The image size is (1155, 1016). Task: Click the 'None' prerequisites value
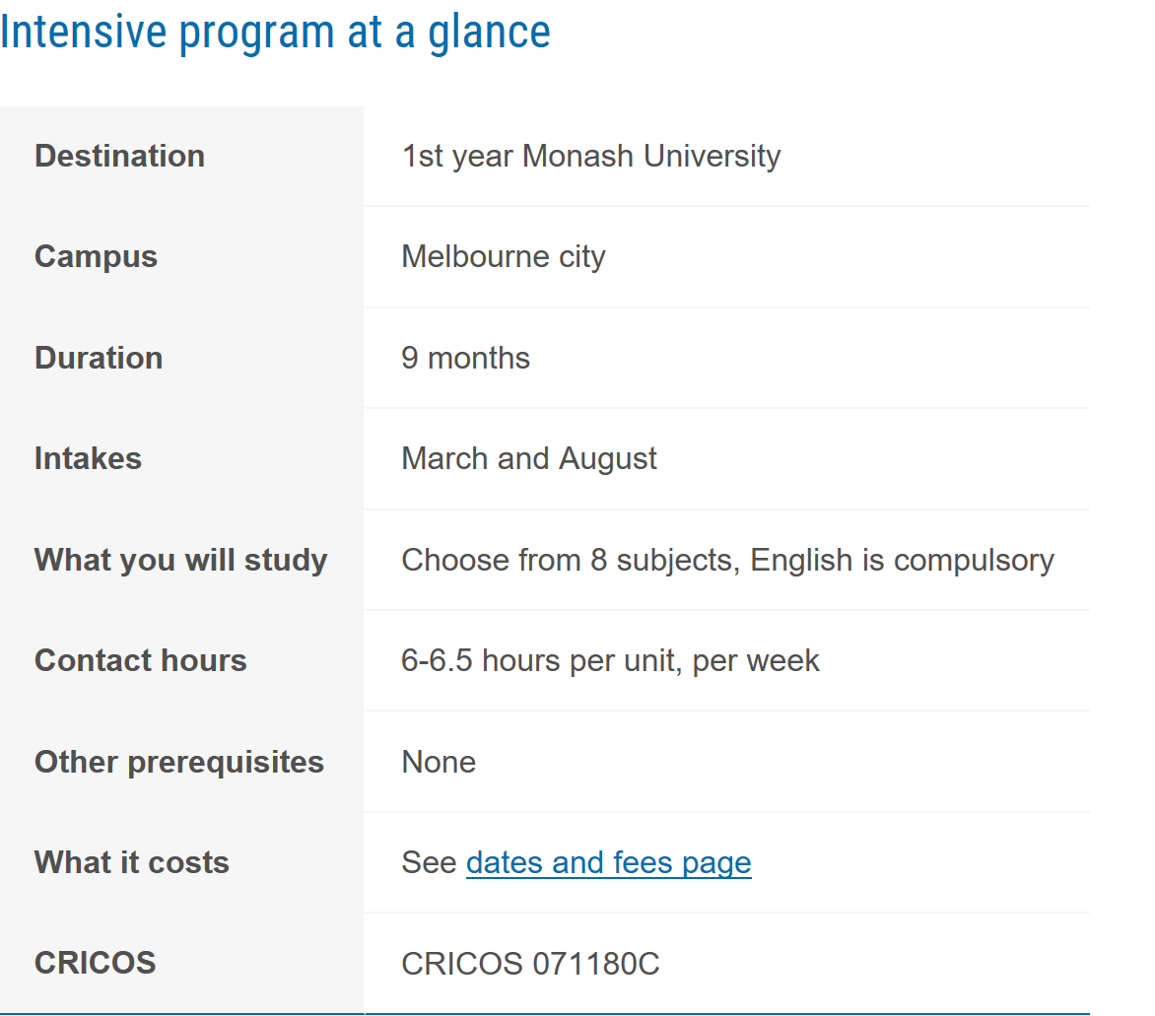pos(439,762)
